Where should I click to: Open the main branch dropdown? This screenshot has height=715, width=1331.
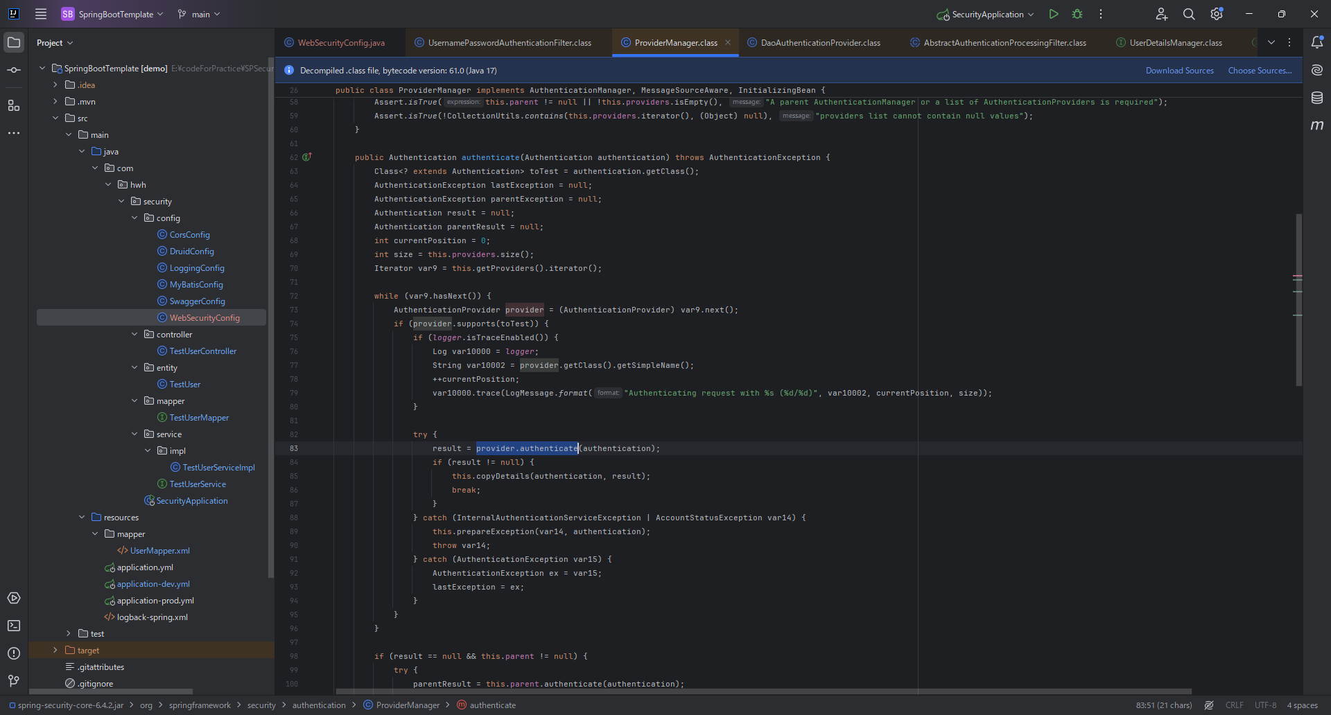pos(199,14)
